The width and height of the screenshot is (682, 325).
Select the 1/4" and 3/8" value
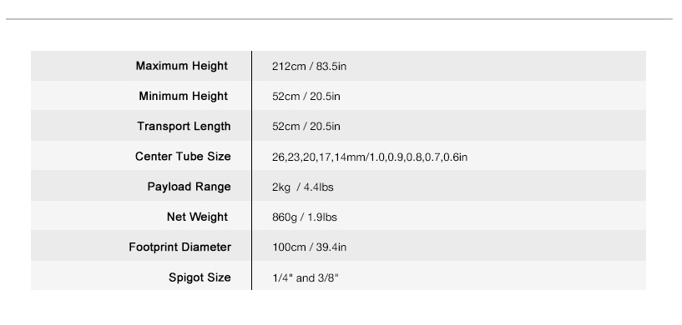coord(306,277)
